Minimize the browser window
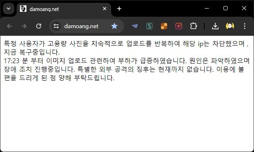This screenshot has width=254, height=152. pos(207,8)
